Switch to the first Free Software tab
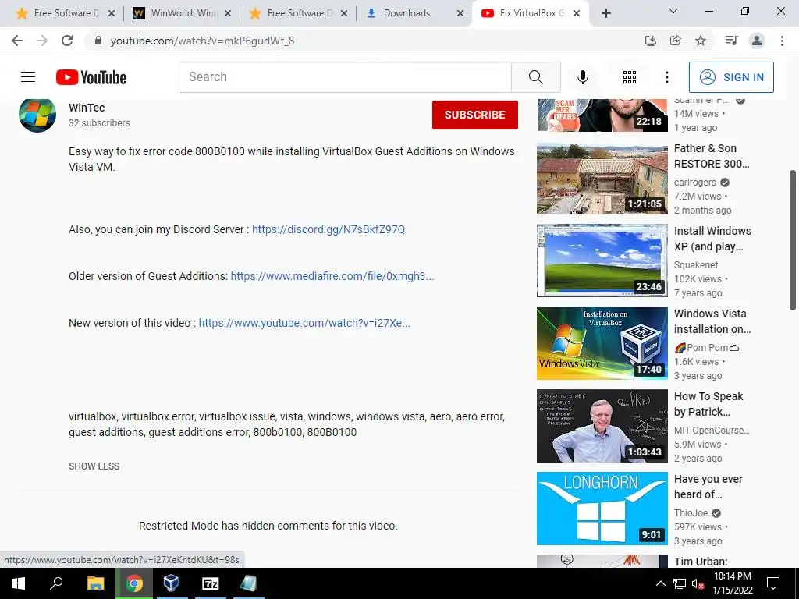The height and width of the screenshot is (599, 799). [x=58, y=13]
